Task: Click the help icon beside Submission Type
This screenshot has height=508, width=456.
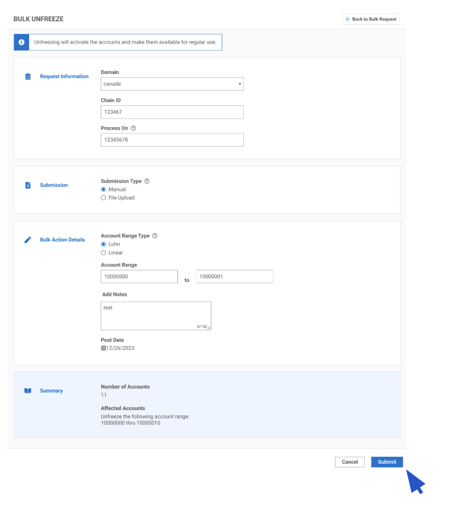Action: (x=147, y=181)
